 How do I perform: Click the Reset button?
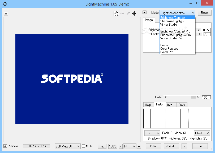[x=205, y=13]
